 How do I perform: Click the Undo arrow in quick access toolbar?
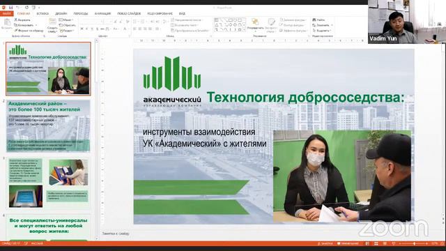(x=17, y=8)
